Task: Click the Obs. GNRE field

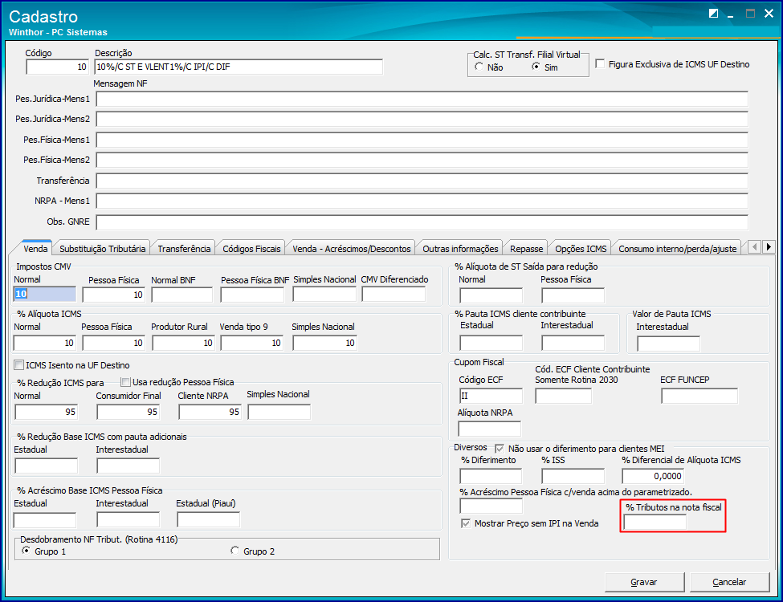Action: (422, 222)
